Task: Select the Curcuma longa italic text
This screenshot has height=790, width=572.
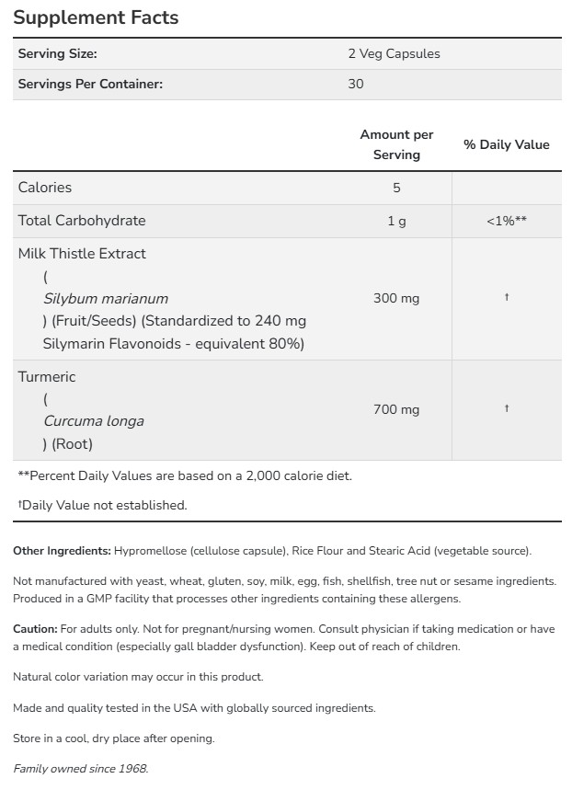Action: click(x=94, y=421)
